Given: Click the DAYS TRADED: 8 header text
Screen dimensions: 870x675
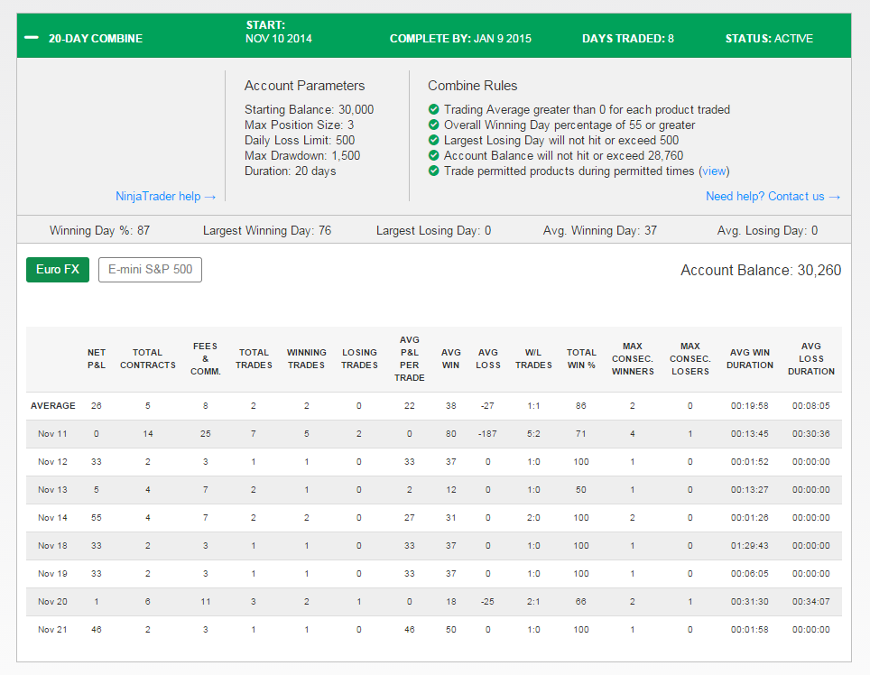Looking at the screenshot, I should (628, 38).
